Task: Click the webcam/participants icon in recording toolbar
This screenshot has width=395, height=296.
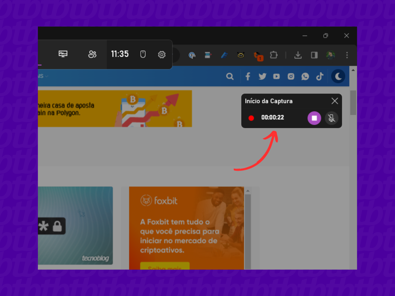Action: click(92, 55)
